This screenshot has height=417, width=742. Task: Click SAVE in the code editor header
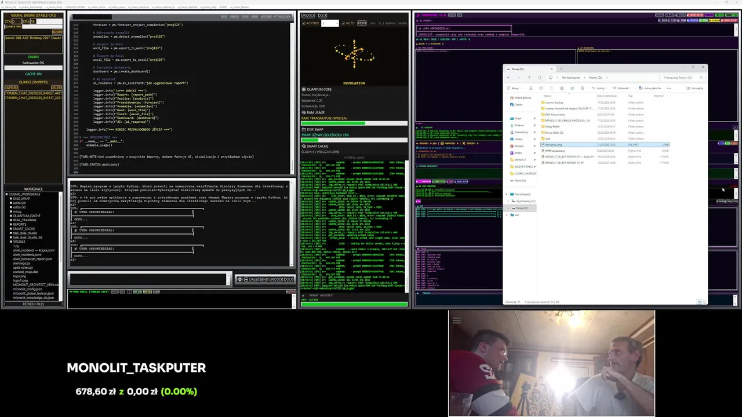pyautogui.click(x=245, y=16)
